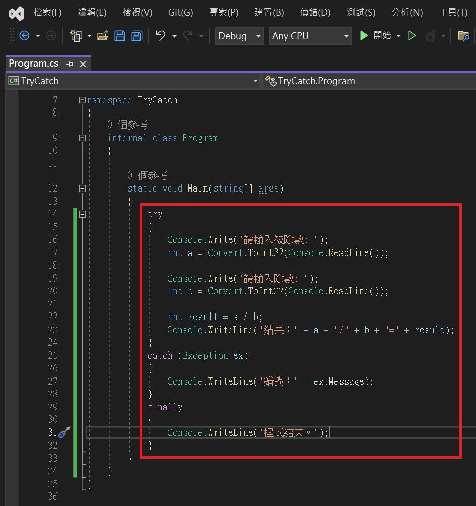Viewport: 476px width, 506px height.
Task: Collapse the try block
Action: [x=82, y=214]
